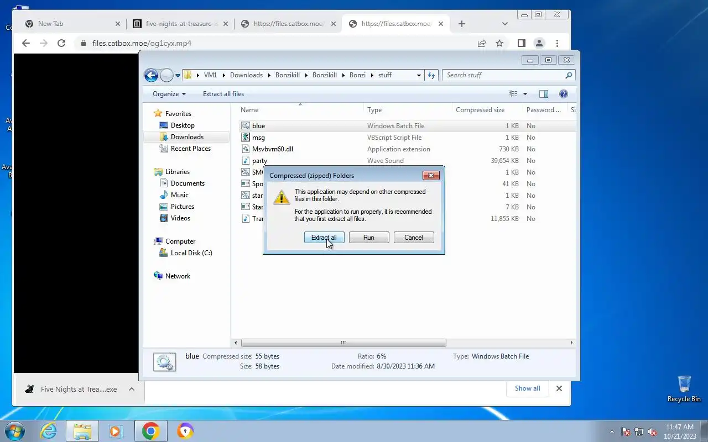Select Bonzi breadcrumb in address bar
This screenshot has width=708, height=442.
[357, 75]
